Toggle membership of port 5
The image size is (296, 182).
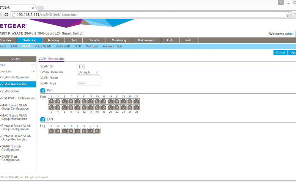[x=65, y=101]
